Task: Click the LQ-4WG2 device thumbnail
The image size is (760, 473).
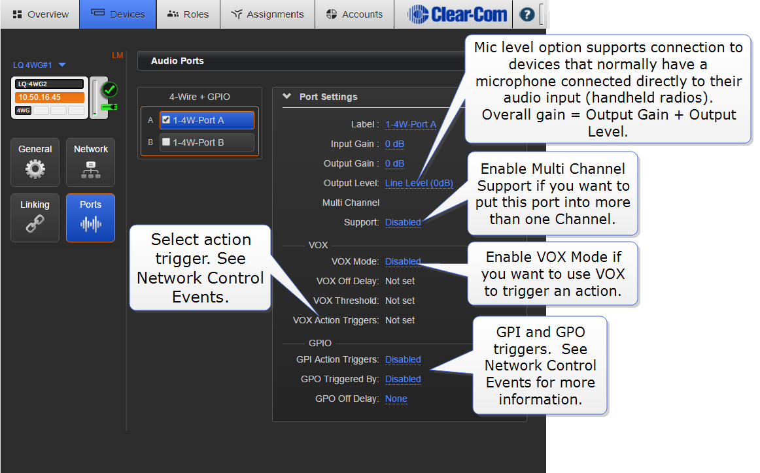Action: [x=50, y=97]
